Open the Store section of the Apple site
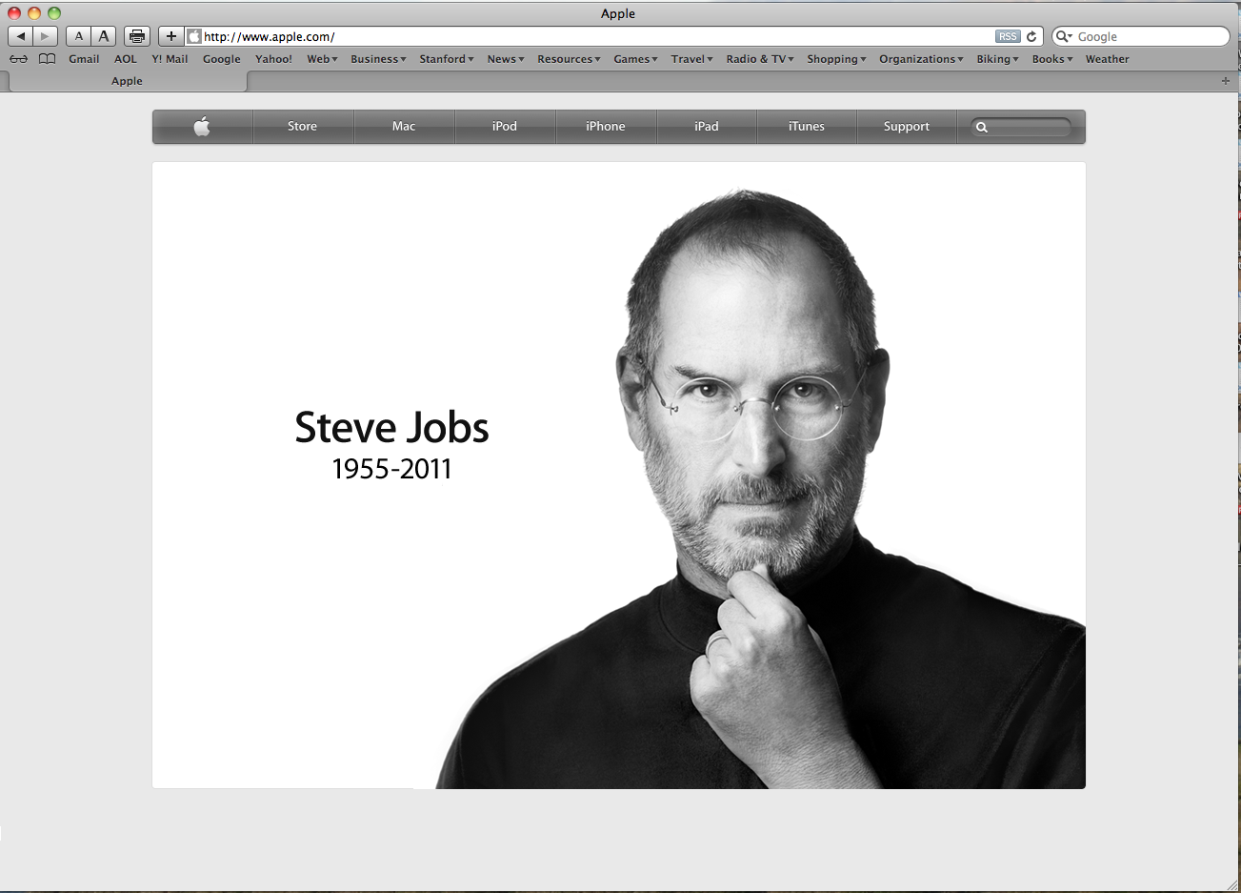 (302, 127)
